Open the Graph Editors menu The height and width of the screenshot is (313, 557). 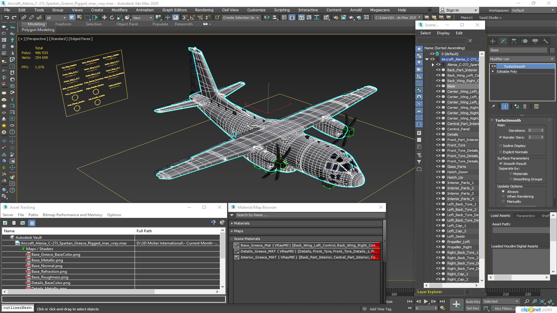(x=174, y=10)
